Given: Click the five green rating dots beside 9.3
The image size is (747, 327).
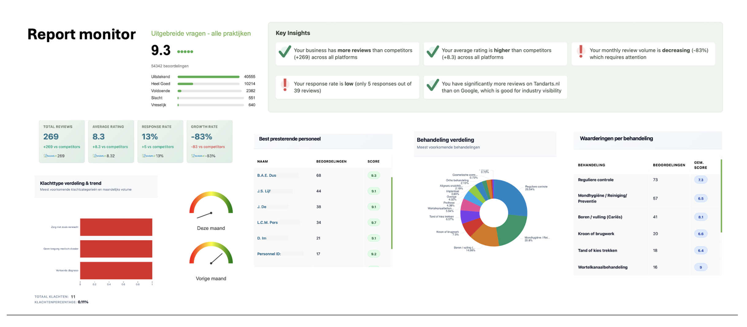Looking at the screenshot, I should pyautogui.click(x=185, y=52).
